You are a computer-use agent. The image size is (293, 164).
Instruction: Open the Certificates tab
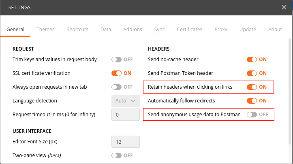pyautogui.click(x=189, y=30)
